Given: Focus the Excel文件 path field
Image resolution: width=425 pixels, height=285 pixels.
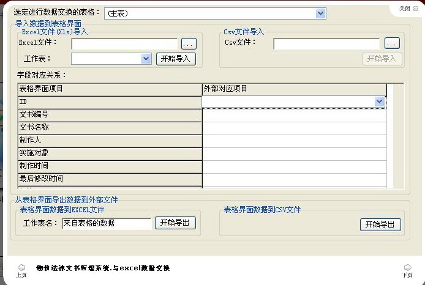Looking at the screenshot, I should pos(125,44).
